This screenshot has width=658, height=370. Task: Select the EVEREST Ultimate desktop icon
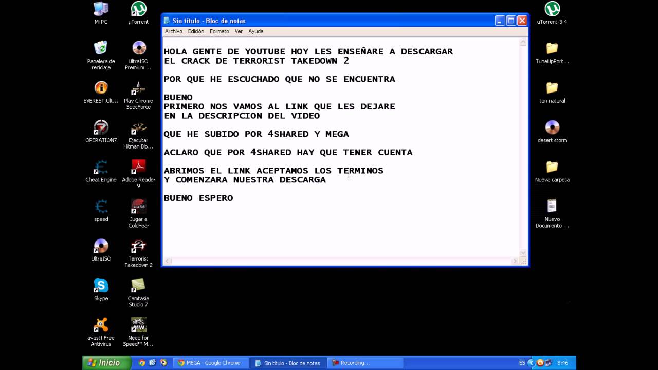point(101,91)
